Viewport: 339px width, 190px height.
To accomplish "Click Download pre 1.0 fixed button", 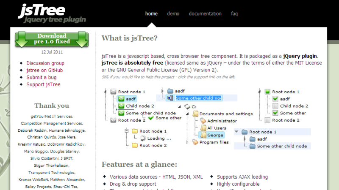I will click(x=52, y=39).
